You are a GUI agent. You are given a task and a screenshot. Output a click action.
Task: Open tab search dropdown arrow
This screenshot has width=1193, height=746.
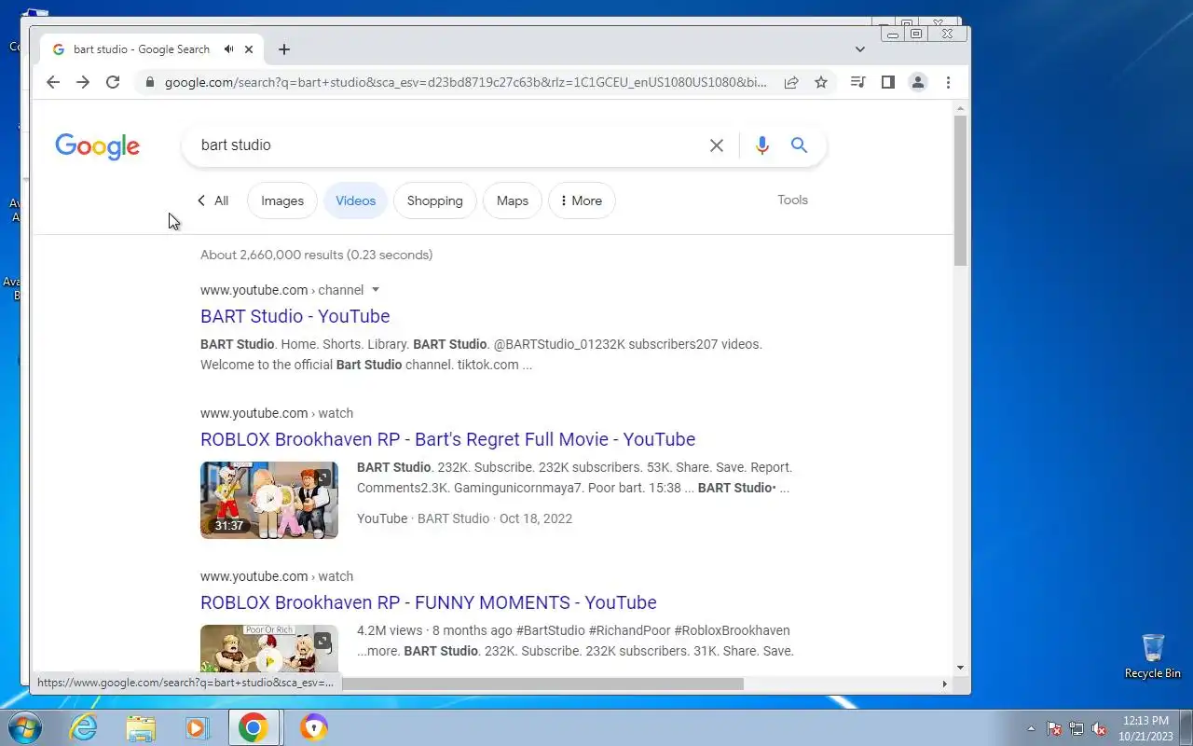pos(859,49)
